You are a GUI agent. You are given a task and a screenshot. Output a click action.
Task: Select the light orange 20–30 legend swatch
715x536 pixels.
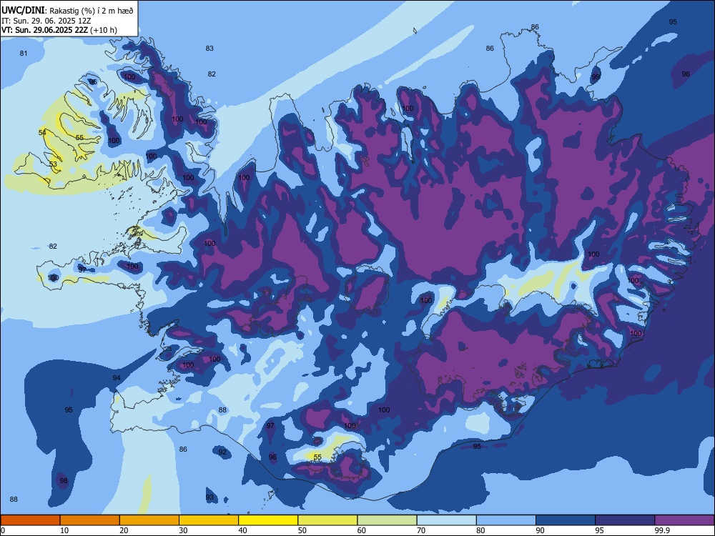[149, 520]
